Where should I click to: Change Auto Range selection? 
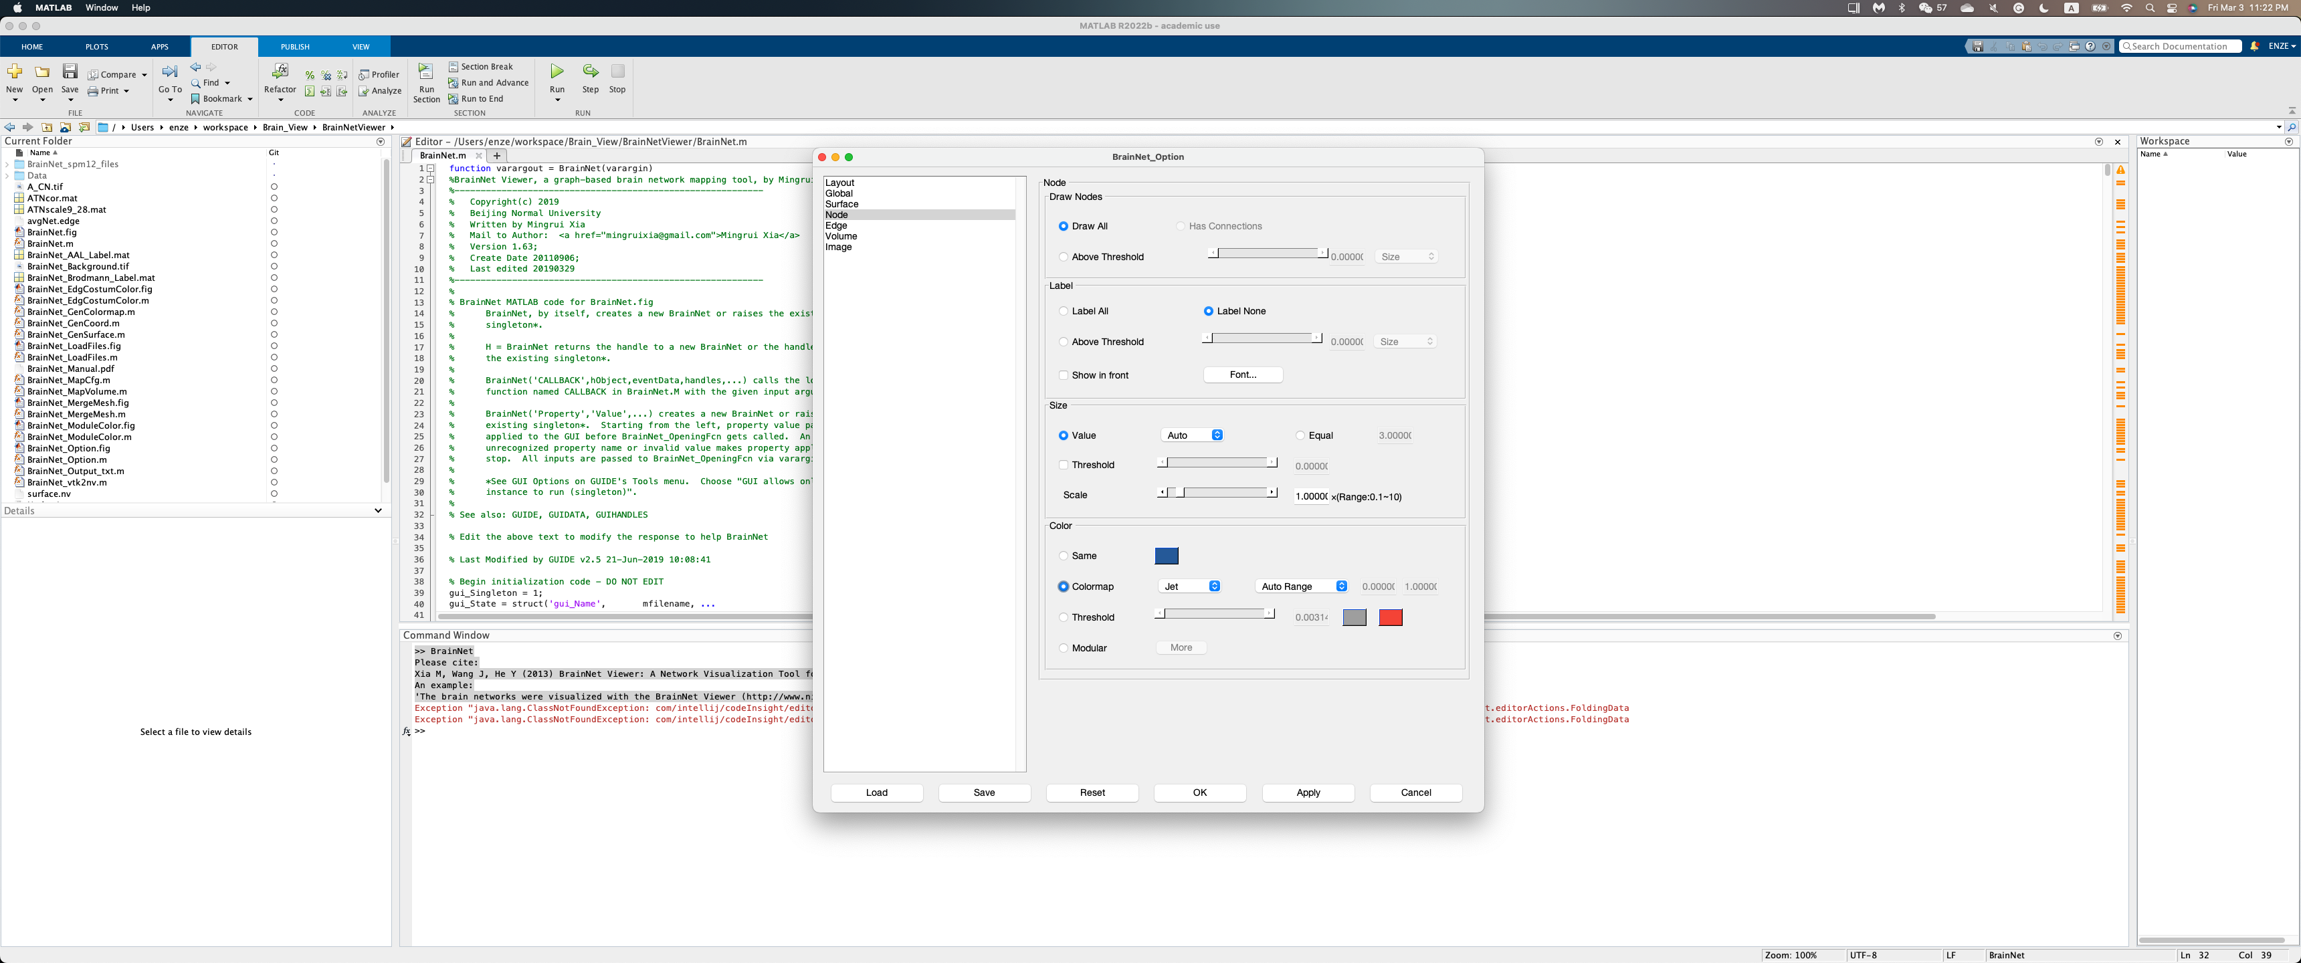pos(1300,586)
